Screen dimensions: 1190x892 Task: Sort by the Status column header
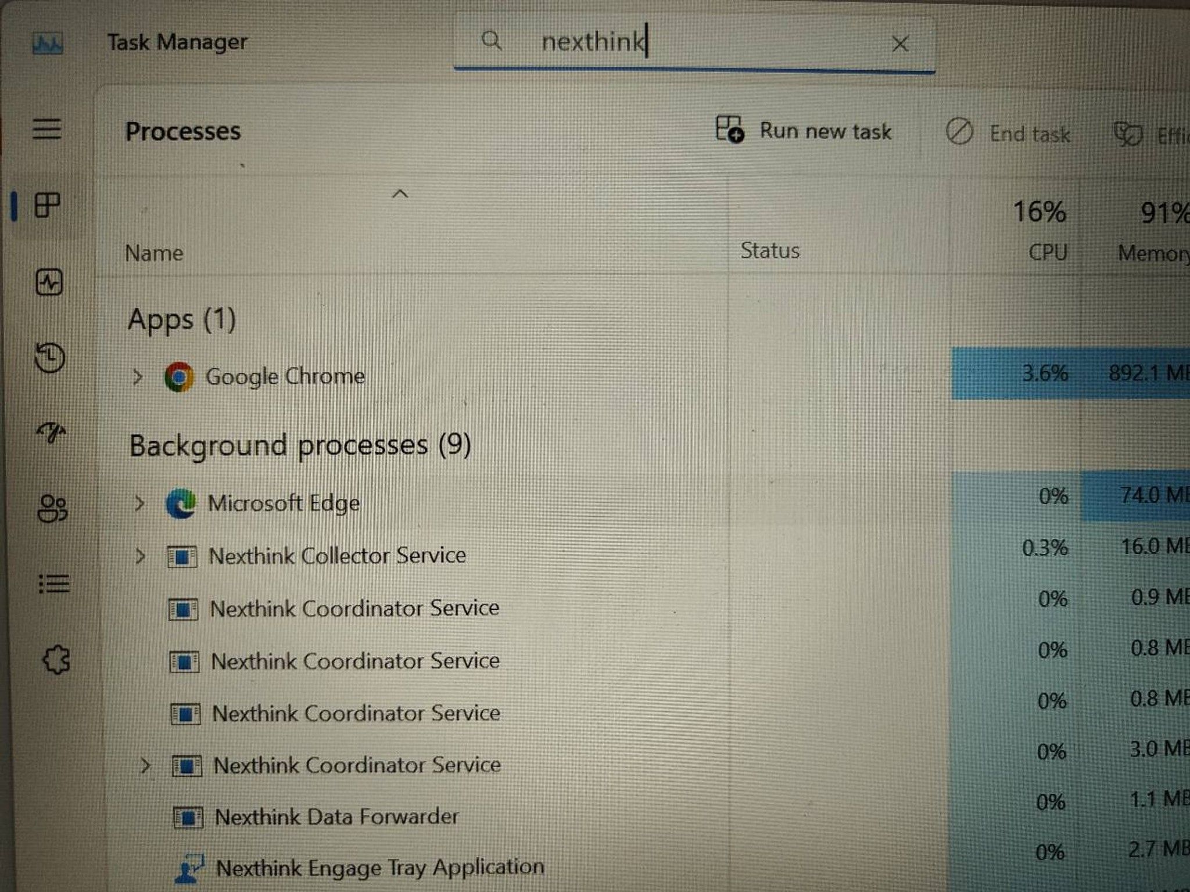point(770,251)
